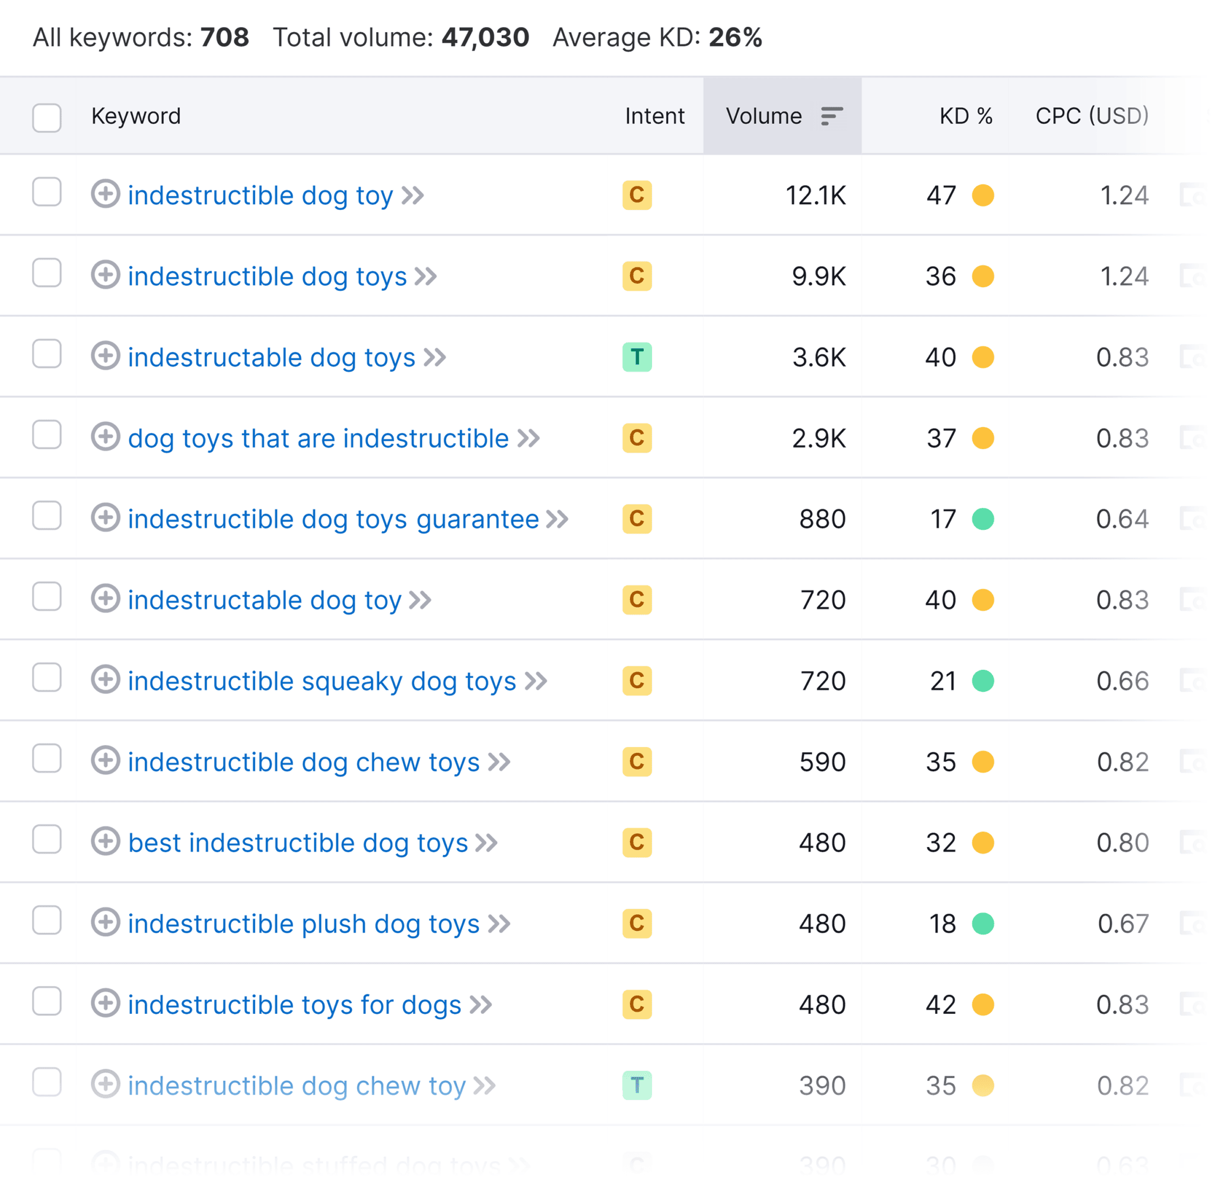Image resolution: width=1215 pixels, height=1183 pixels.
Task: Open the double chevron next to "indestructible dog toys guarantee"
Action: pos(558,518)
